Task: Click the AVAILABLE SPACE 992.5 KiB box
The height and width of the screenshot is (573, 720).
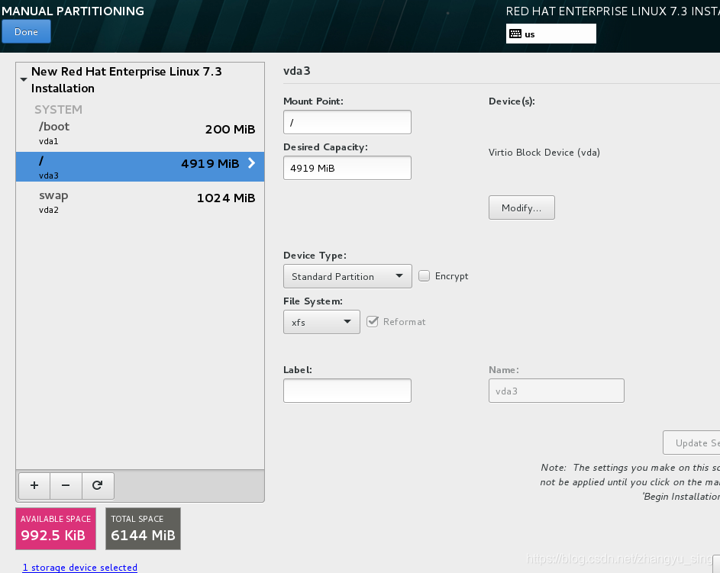Action: click(56, 529)
